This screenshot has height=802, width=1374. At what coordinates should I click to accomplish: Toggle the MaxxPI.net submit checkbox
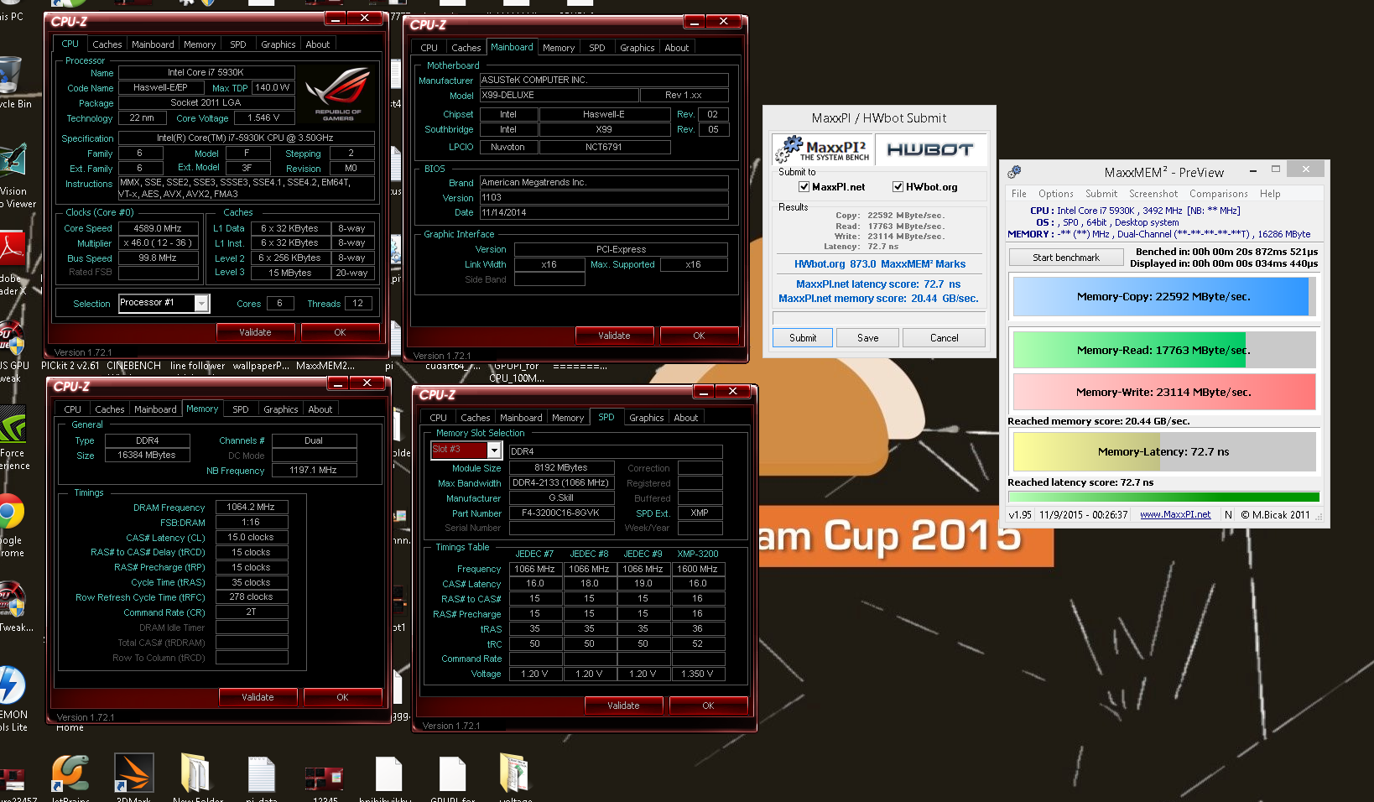(804, 187)
